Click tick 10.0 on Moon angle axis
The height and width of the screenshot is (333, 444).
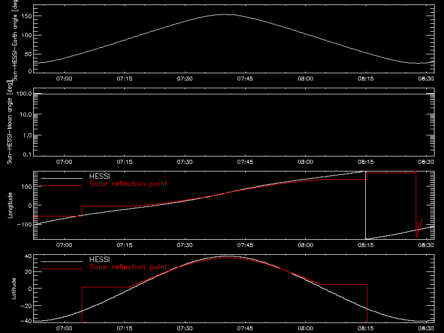(26, 114)
